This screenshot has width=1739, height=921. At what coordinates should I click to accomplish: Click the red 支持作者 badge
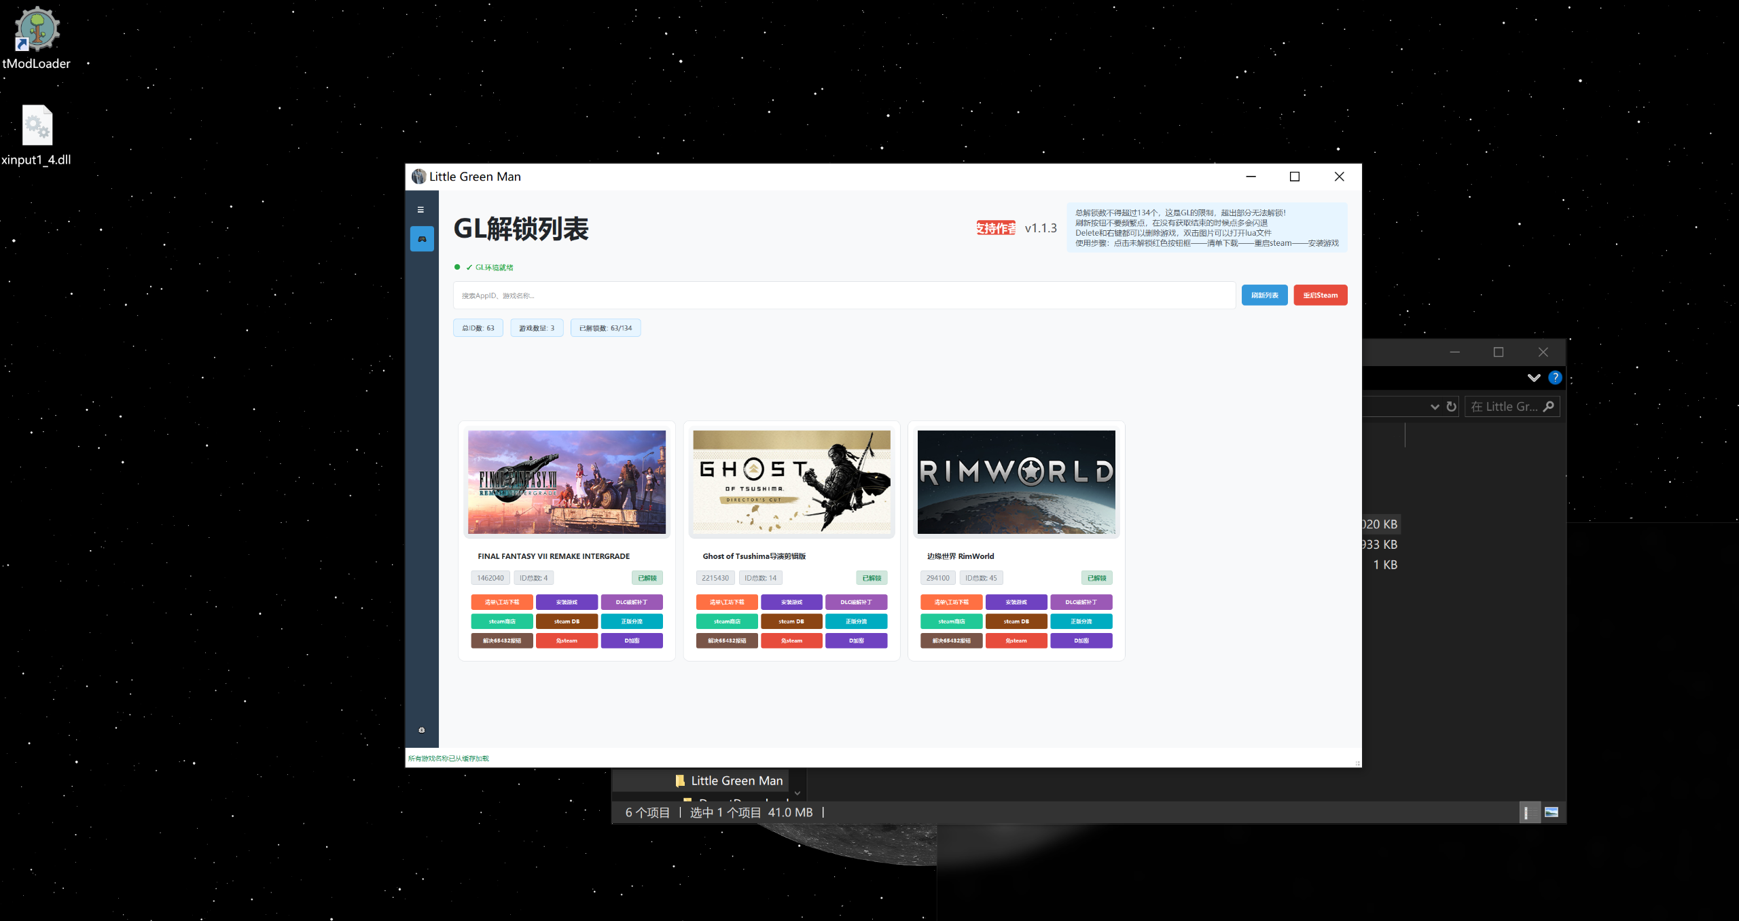pos(996,228)
